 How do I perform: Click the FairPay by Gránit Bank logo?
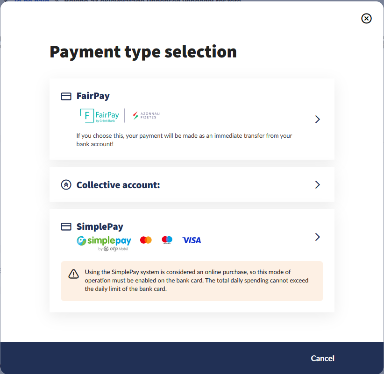[100, 115]
